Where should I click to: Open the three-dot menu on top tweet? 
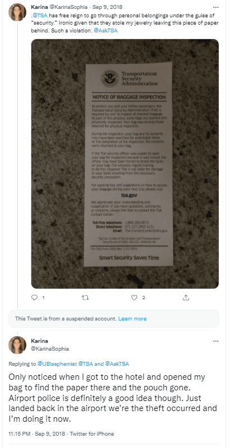216,7
